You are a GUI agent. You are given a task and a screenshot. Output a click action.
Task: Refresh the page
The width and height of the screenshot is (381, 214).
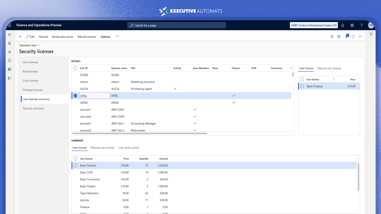pos(353,37)
